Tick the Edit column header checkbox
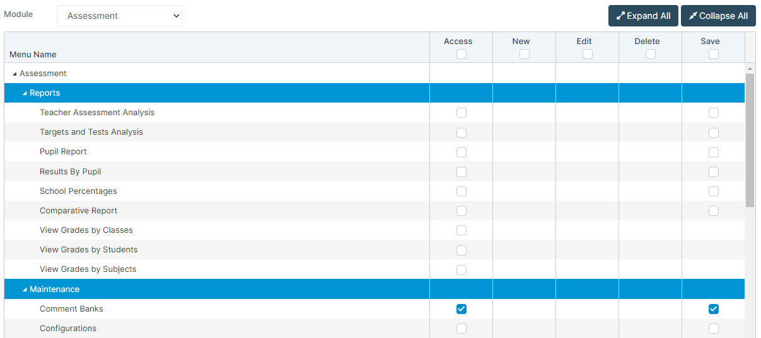This screenshot has height=338, width=761. pos(588,54)
